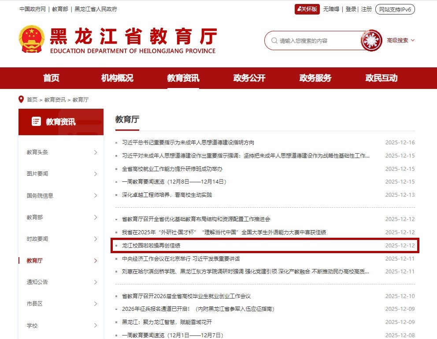The width and height of the screenshot is (437, 339).
Task: Click the magnifier icon in search box
Action: (x=274, y=41)
